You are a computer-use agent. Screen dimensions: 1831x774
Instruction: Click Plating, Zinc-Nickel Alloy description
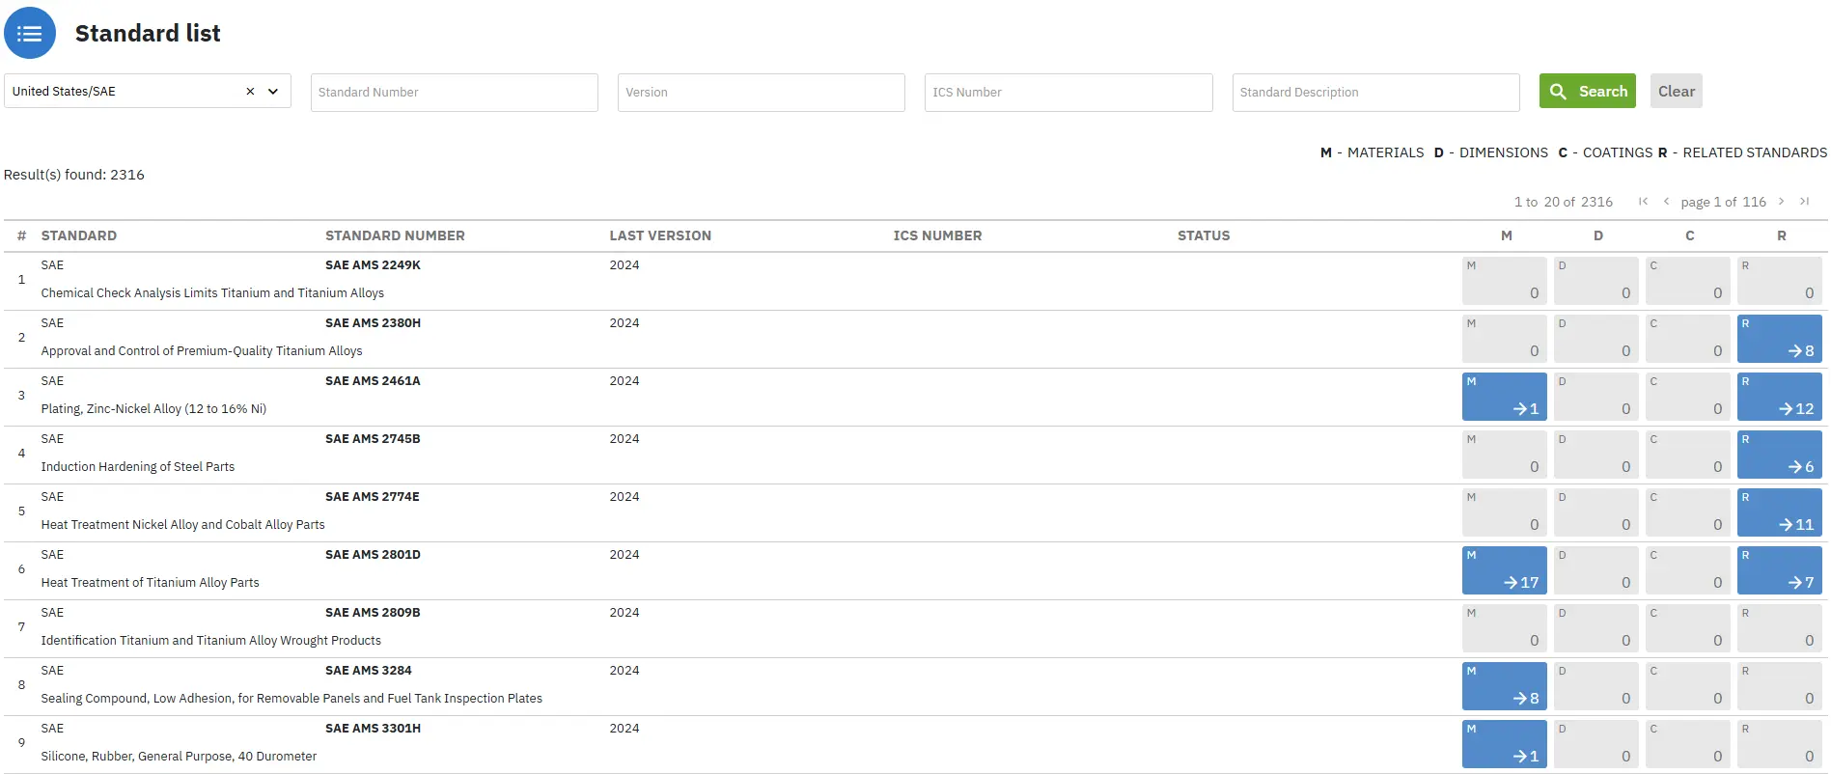153,409
